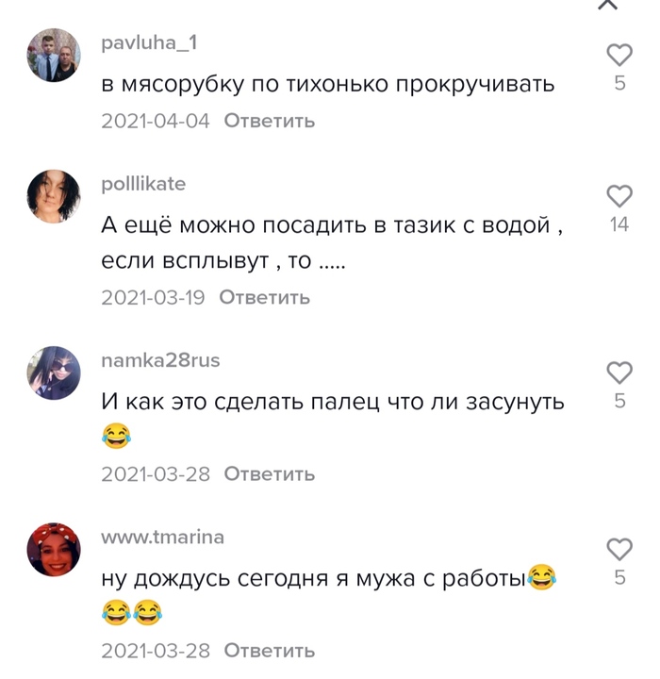
Task: Open username link pavluha_1
Action: tap(149, 42)
